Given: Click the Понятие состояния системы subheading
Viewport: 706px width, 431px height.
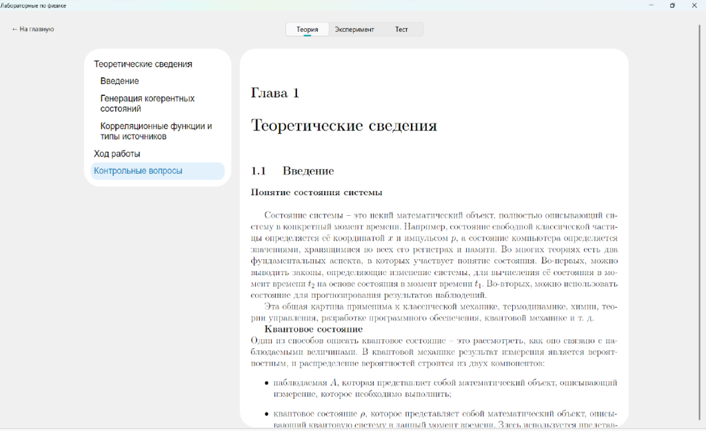Looking at the screenshot, I should coord(316,192).
